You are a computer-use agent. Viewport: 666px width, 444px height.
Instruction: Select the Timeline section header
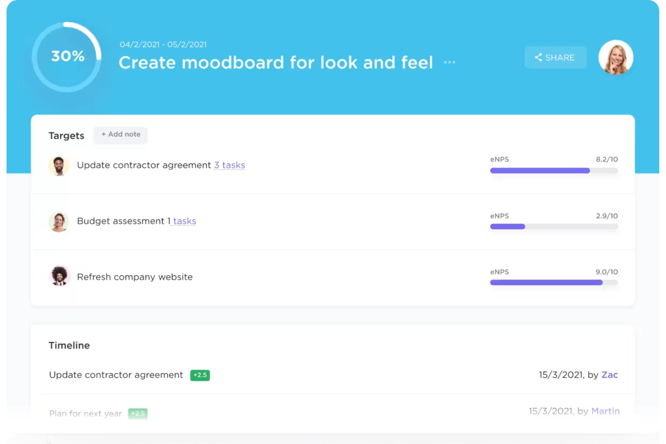point(69,345)
